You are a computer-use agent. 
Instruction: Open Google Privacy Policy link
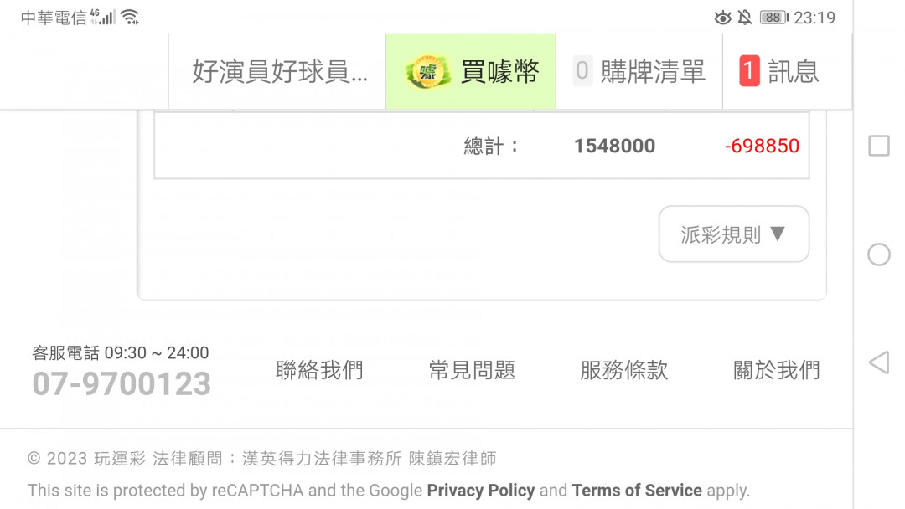point(481,491)
